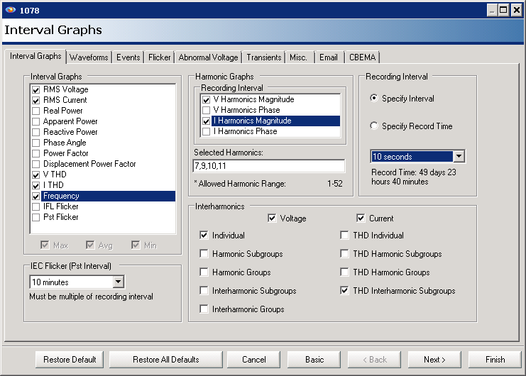Click the Allowed Harmonic Range label
The image size is (526, 376).
(x=240, y=184)
